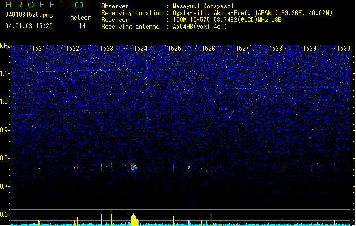This screenshot has height=226, width=356.
Task: Click receiver text ICOM IC-575 53.7492 MHz
Action: coord(227,20)
